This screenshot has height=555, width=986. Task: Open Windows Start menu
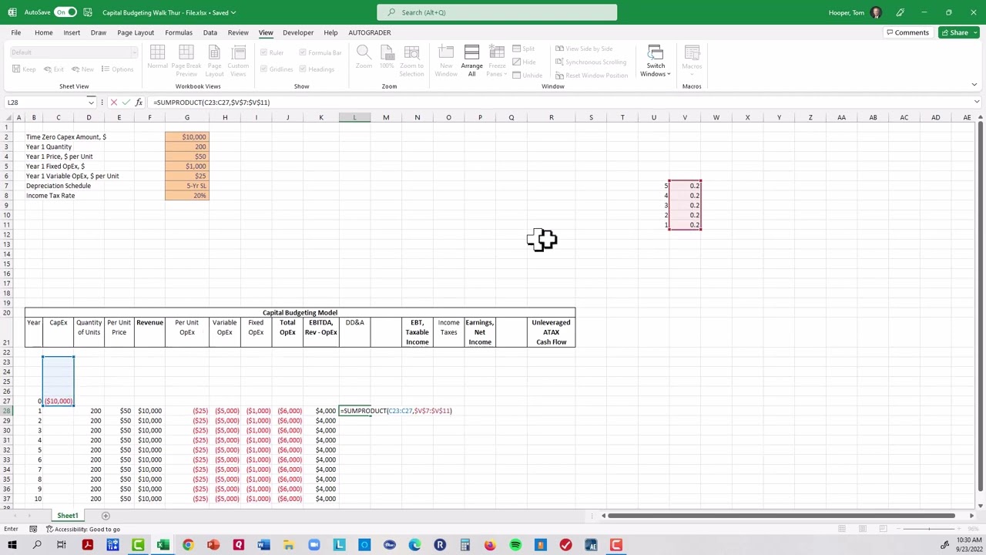click(12, 545)
